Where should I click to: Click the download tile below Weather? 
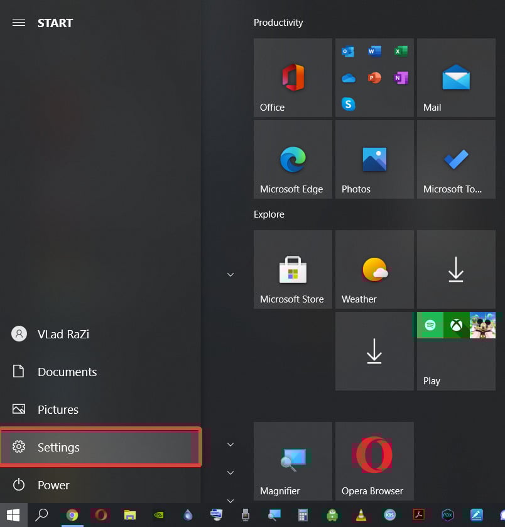click(374, 351)
